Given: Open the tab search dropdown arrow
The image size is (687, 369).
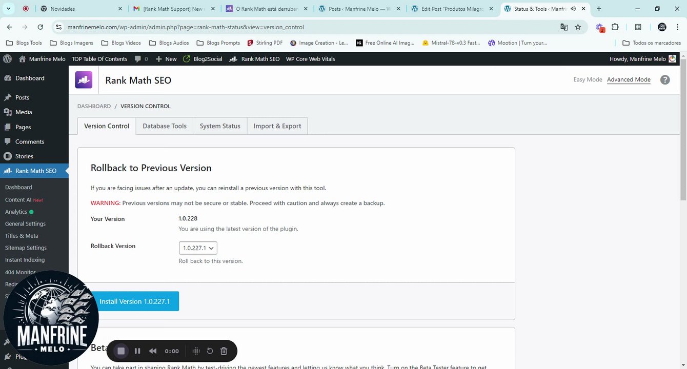Looking at the screenshot, I should [9, 9].
